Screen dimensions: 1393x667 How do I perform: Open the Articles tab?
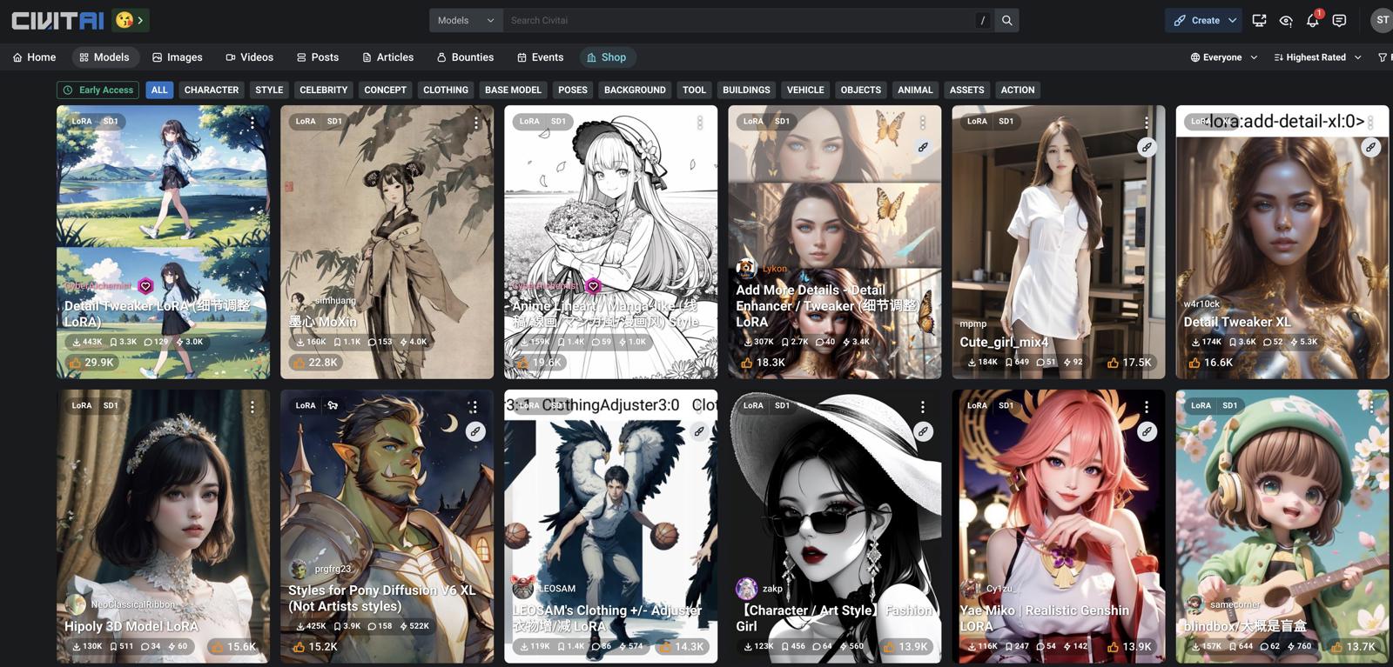click(388, 57)
